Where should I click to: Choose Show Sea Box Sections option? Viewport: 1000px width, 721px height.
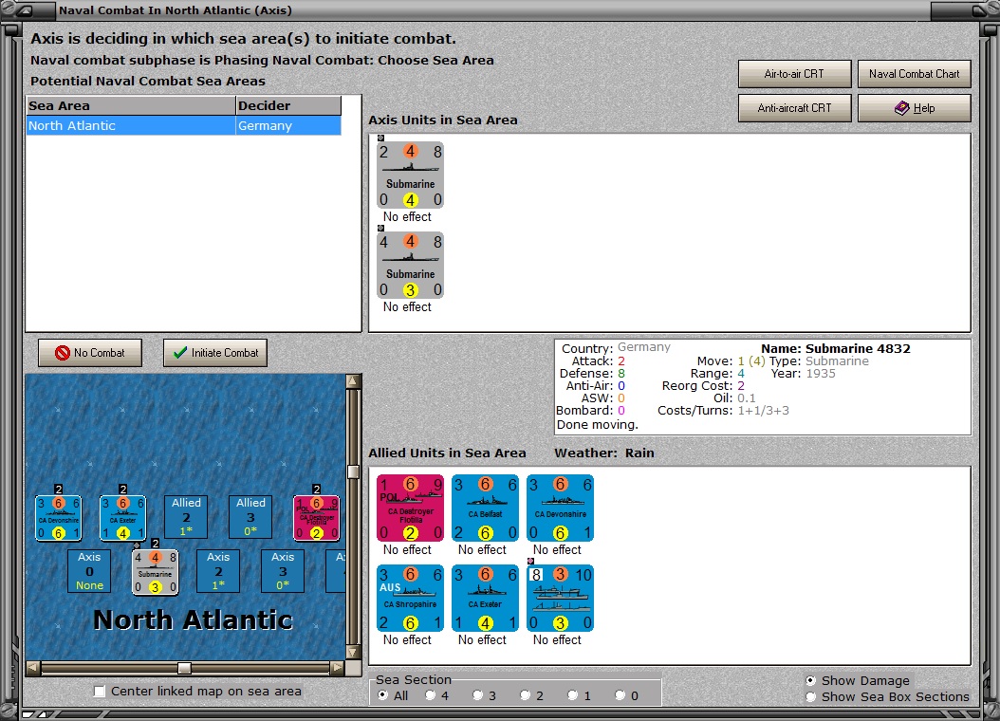point(810,696)
